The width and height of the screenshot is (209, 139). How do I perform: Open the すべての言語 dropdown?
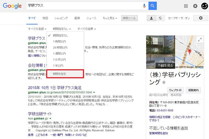coord(37,29)
